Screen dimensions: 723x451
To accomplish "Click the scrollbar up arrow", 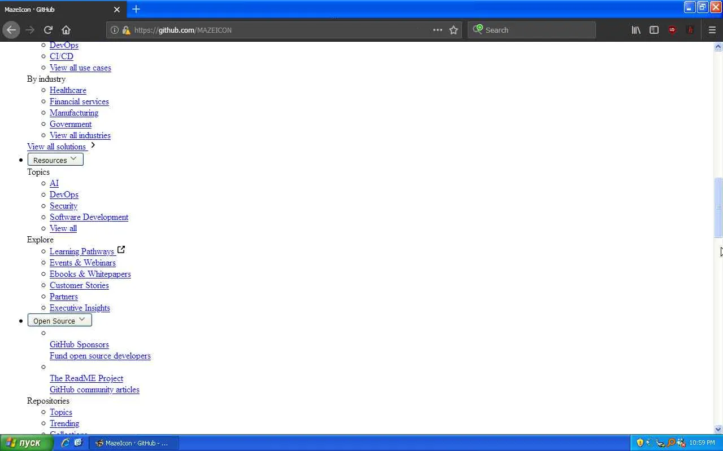I will 718,47.
